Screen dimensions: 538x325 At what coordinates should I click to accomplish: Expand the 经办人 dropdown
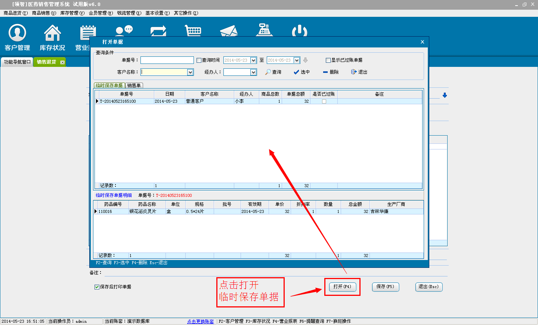(253, 72)
